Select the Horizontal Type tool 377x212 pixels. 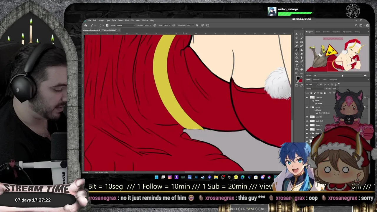[x=297, y=65]
